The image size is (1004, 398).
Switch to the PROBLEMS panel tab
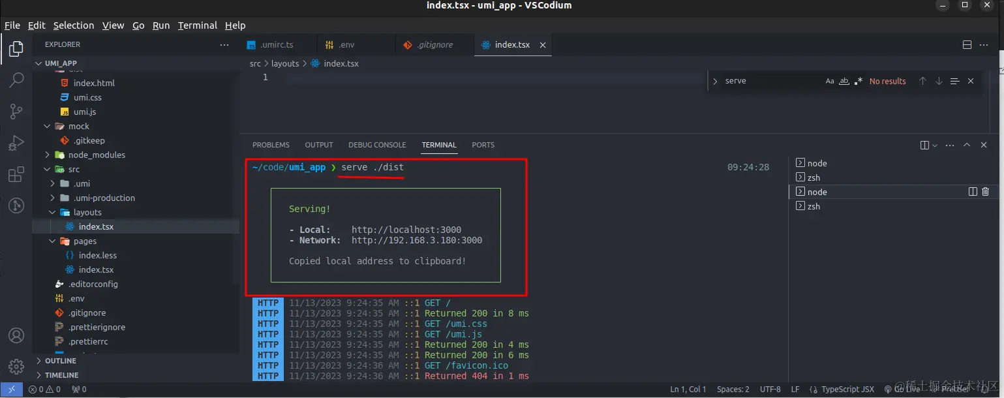[271, 145]
